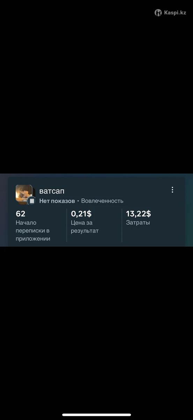Open the ватсап ad thumbnail image

24,194
